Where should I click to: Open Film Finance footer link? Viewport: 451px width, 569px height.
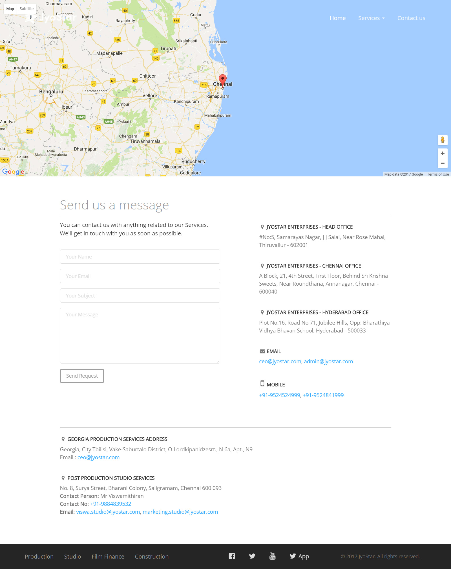pos(108,557)
